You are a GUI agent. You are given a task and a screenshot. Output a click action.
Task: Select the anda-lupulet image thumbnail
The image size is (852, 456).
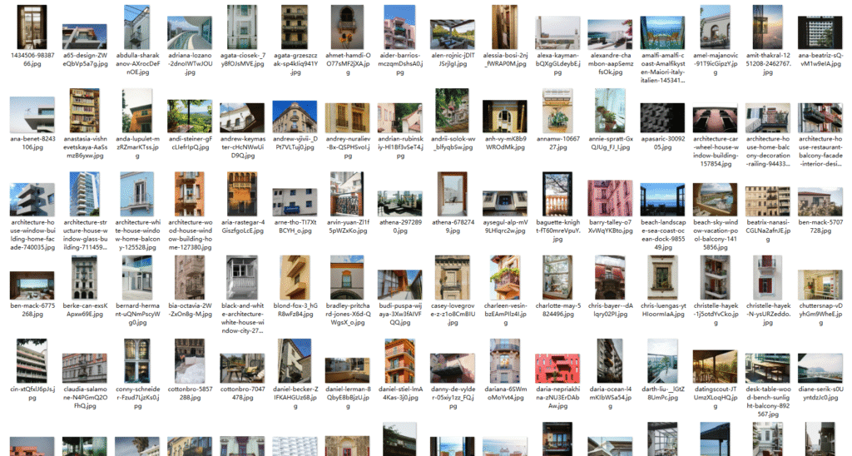click(x=137, y=111)
